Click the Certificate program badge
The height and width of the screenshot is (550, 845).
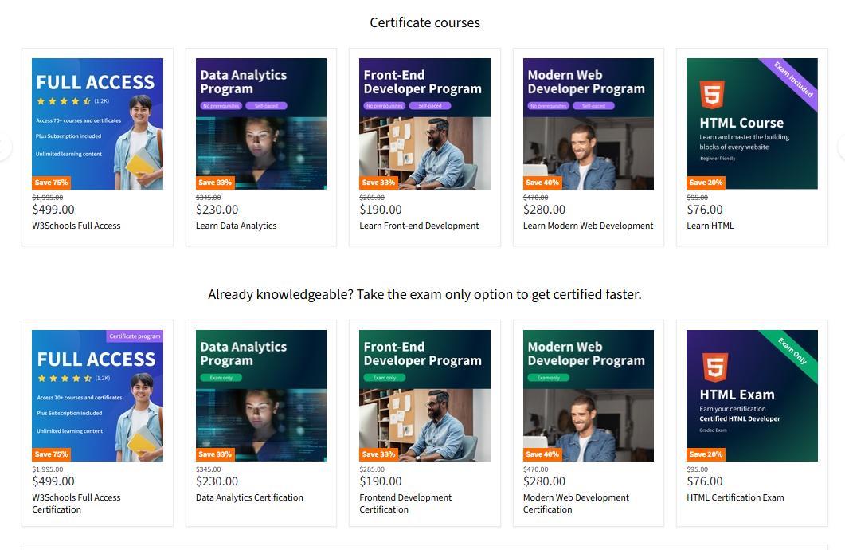[x=135, y=336]
